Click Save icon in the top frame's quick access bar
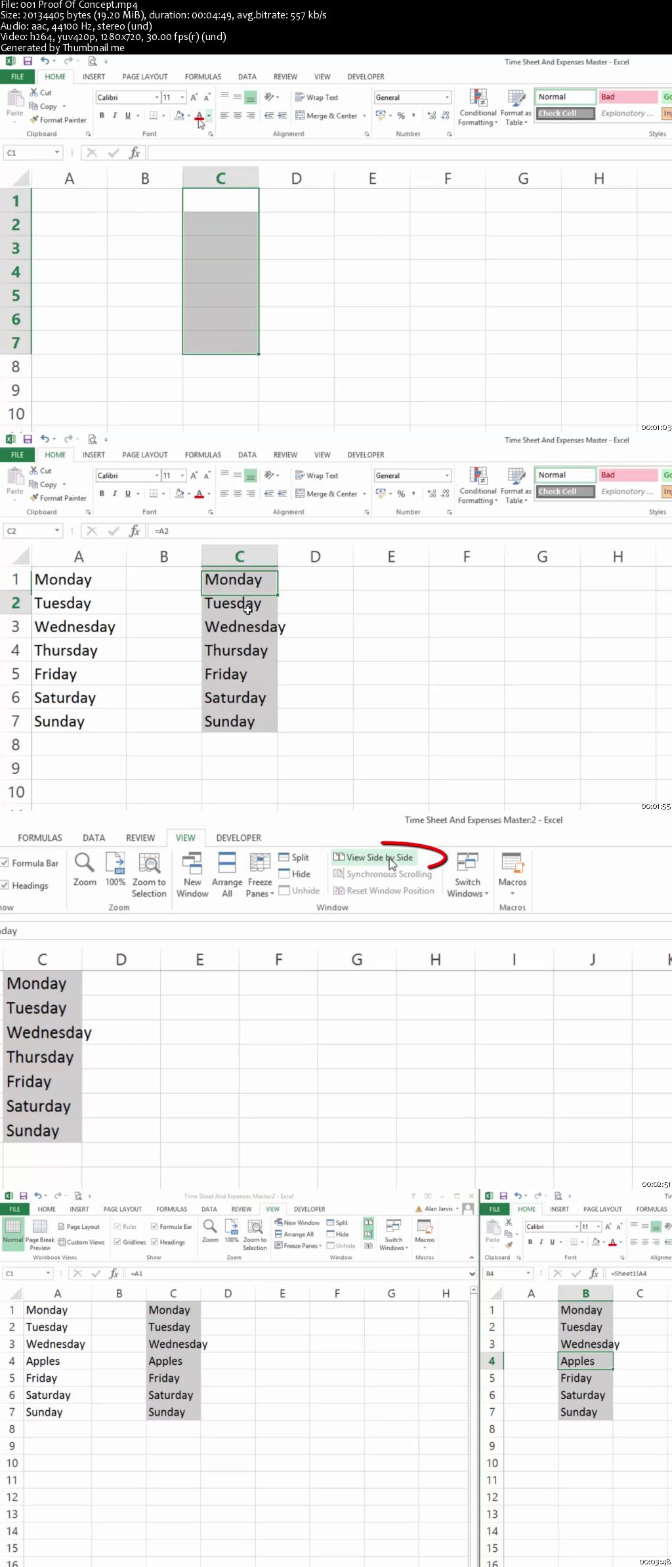Image resolution: width=672 pixels, height=1567 pixels. click(28, 61)
